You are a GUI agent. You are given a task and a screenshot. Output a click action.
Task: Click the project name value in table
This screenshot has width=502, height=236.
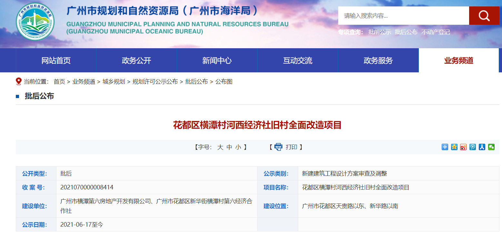coord(356,187)
